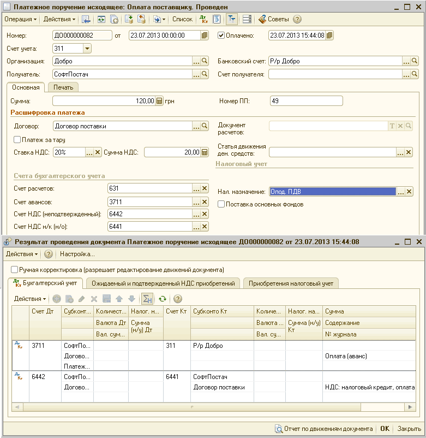Switch to the Печать tab

click(x=63, y=87)
